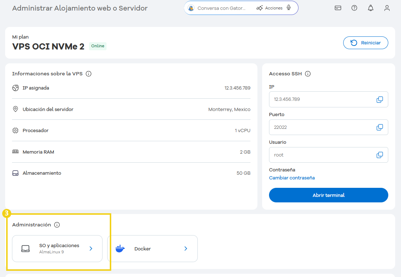Click the Informaciones sobre la VPS info icon
The width and height of the screenshot is (401, 277).
89,74
